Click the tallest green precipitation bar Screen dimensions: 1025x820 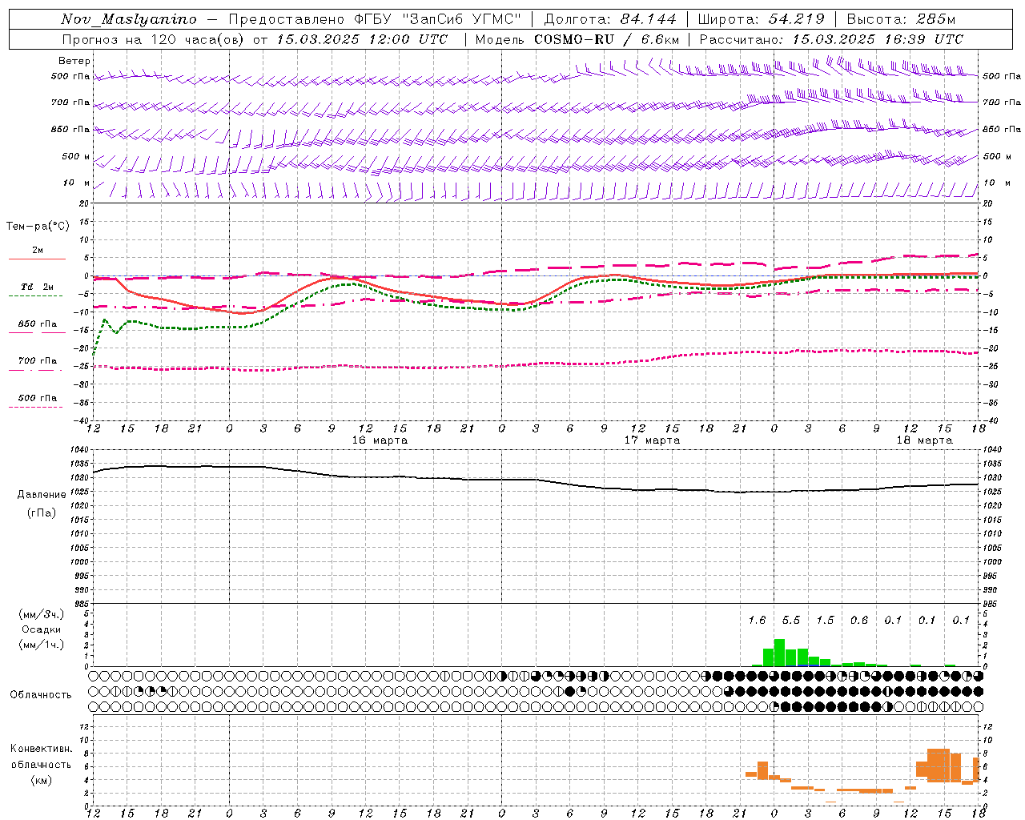[779, 653]
